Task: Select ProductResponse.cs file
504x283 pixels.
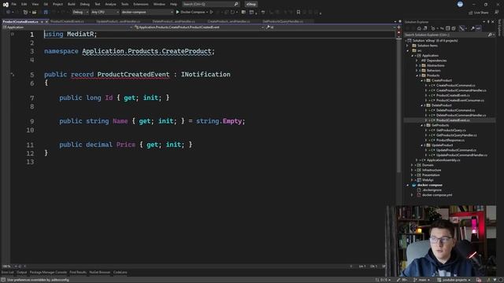Action: [x=450, y=140]
